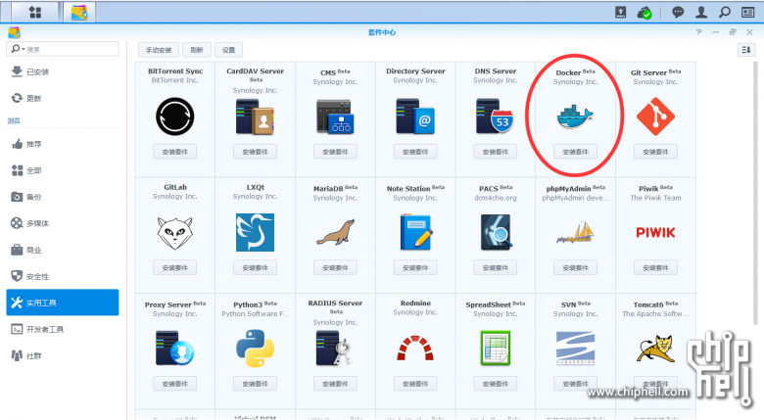Image resolution: width=764 pixels, height=420 pixels.
Task: Install the SpreadSheet package
Action: click(x=495, y=384)
